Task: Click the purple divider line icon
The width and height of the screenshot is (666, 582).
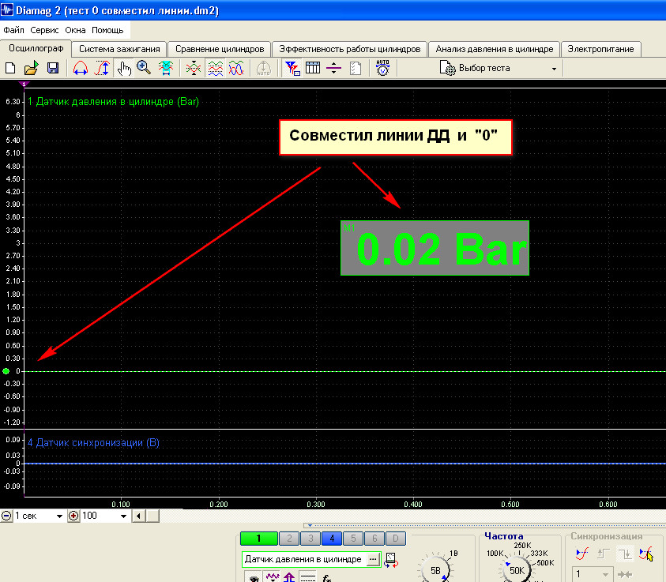Action: coord(334,68)
